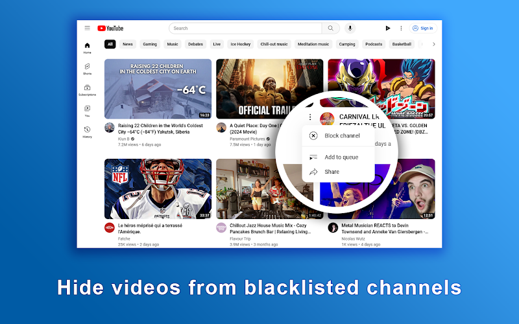This screenshot has height=324, width=519.
Task: Choose Block channel in popup menu
Action: pyautogui.click(x=338, y=135)
